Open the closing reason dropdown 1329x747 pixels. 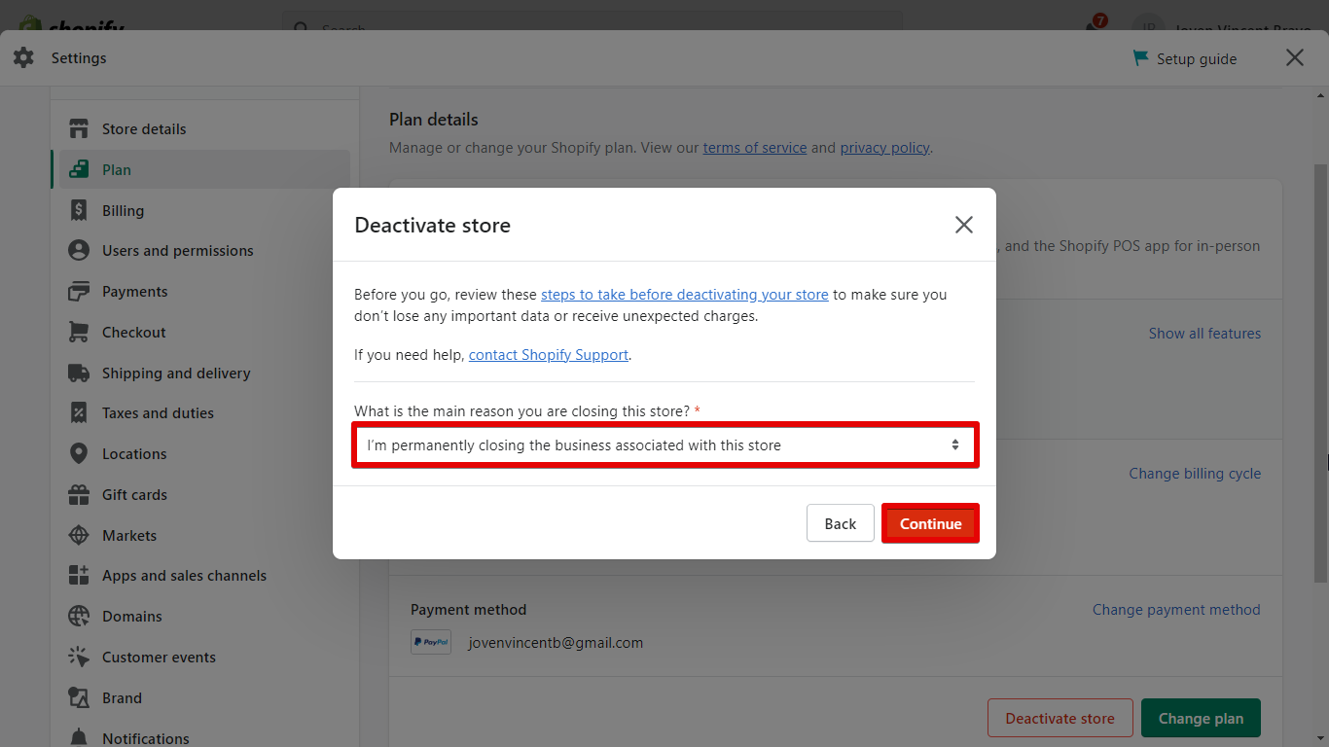click(664, 445)
